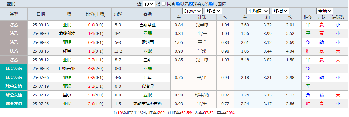The image size is (349, 117).
Task: Select the date 25-07-06
Action: (41, 104)
